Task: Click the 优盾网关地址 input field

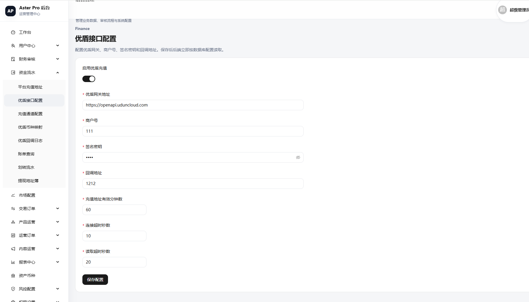Action: click(x=193, y=105)
